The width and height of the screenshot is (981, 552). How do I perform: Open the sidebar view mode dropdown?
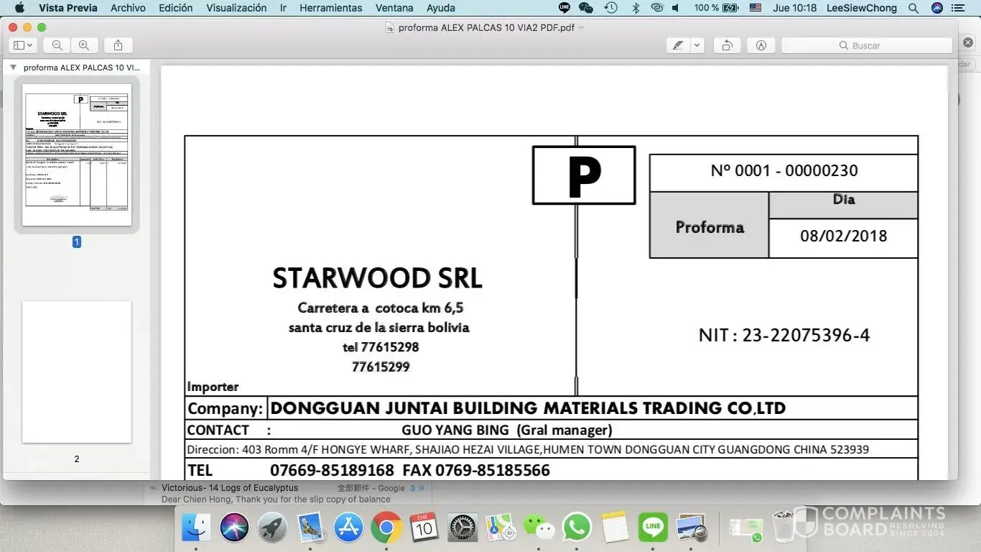[23, 45]
